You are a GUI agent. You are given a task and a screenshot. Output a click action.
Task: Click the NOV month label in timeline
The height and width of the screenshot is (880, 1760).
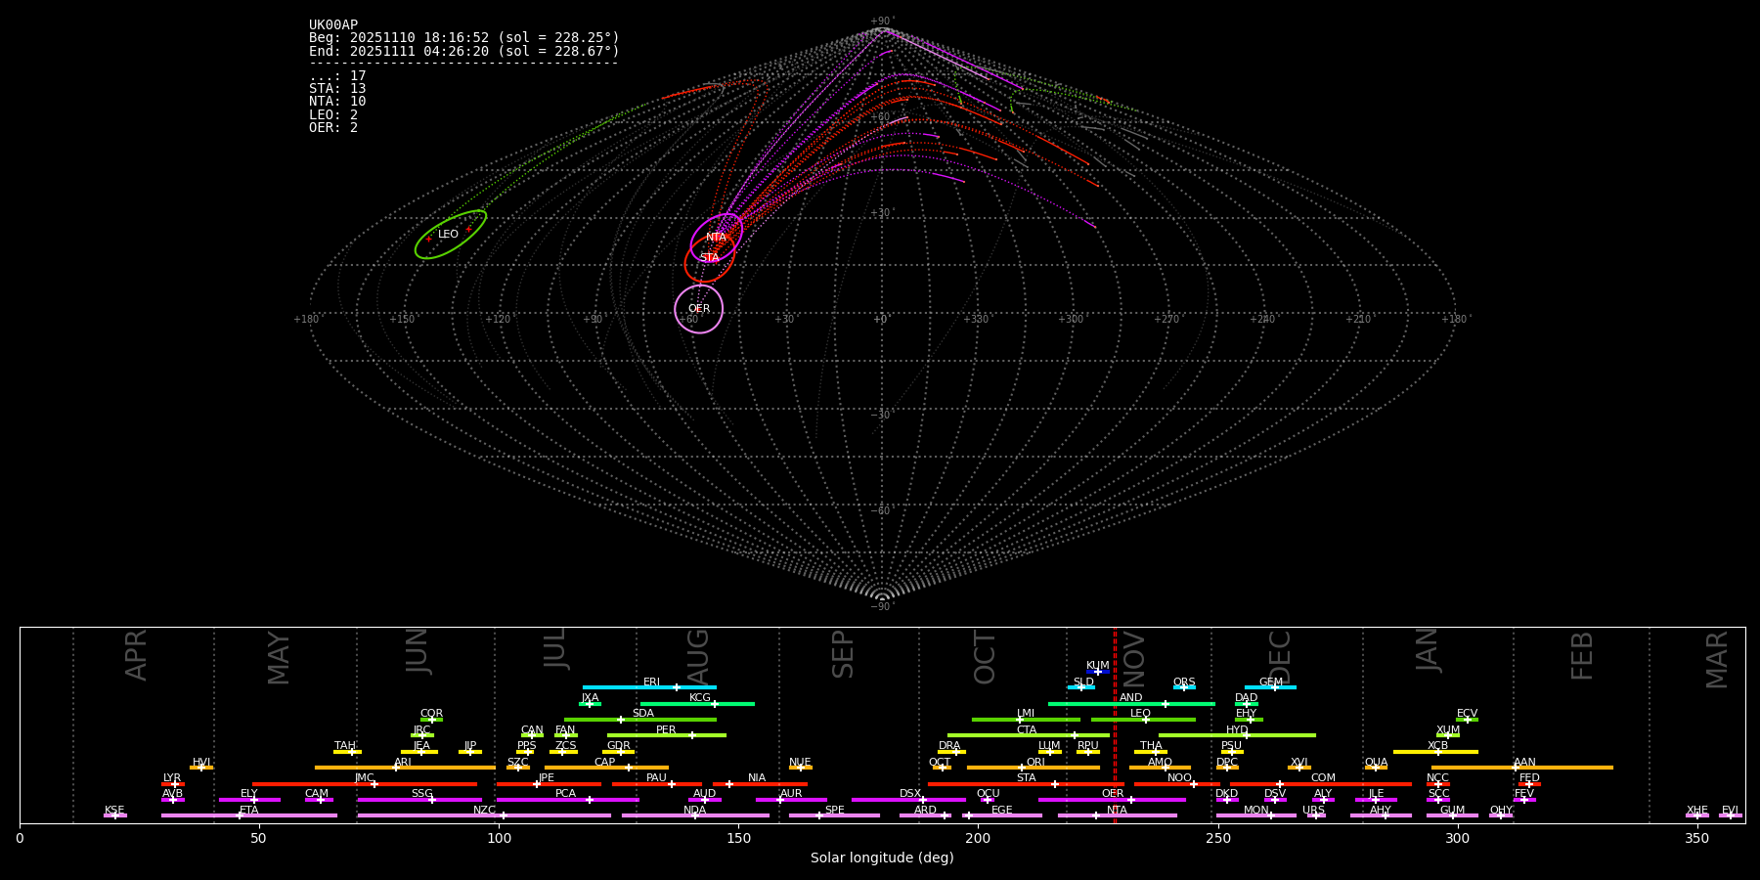pos(1133,659)
